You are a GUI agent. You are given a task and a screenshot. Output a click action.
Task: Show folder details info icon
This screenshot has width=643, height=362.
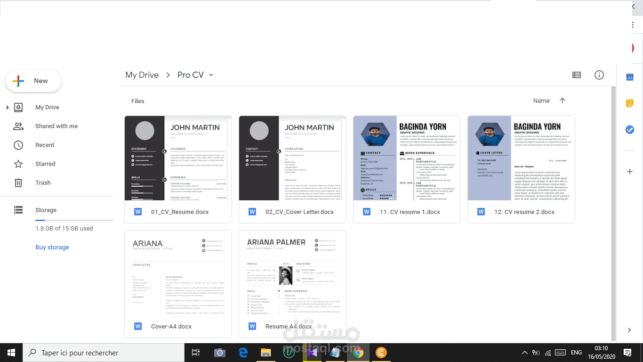coord(599,75)
